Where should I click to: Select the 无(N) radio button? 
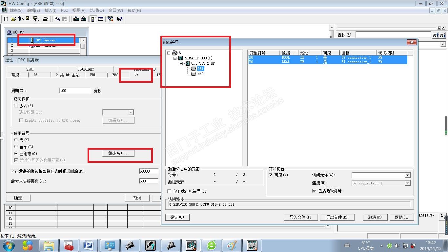pos(16,140)
